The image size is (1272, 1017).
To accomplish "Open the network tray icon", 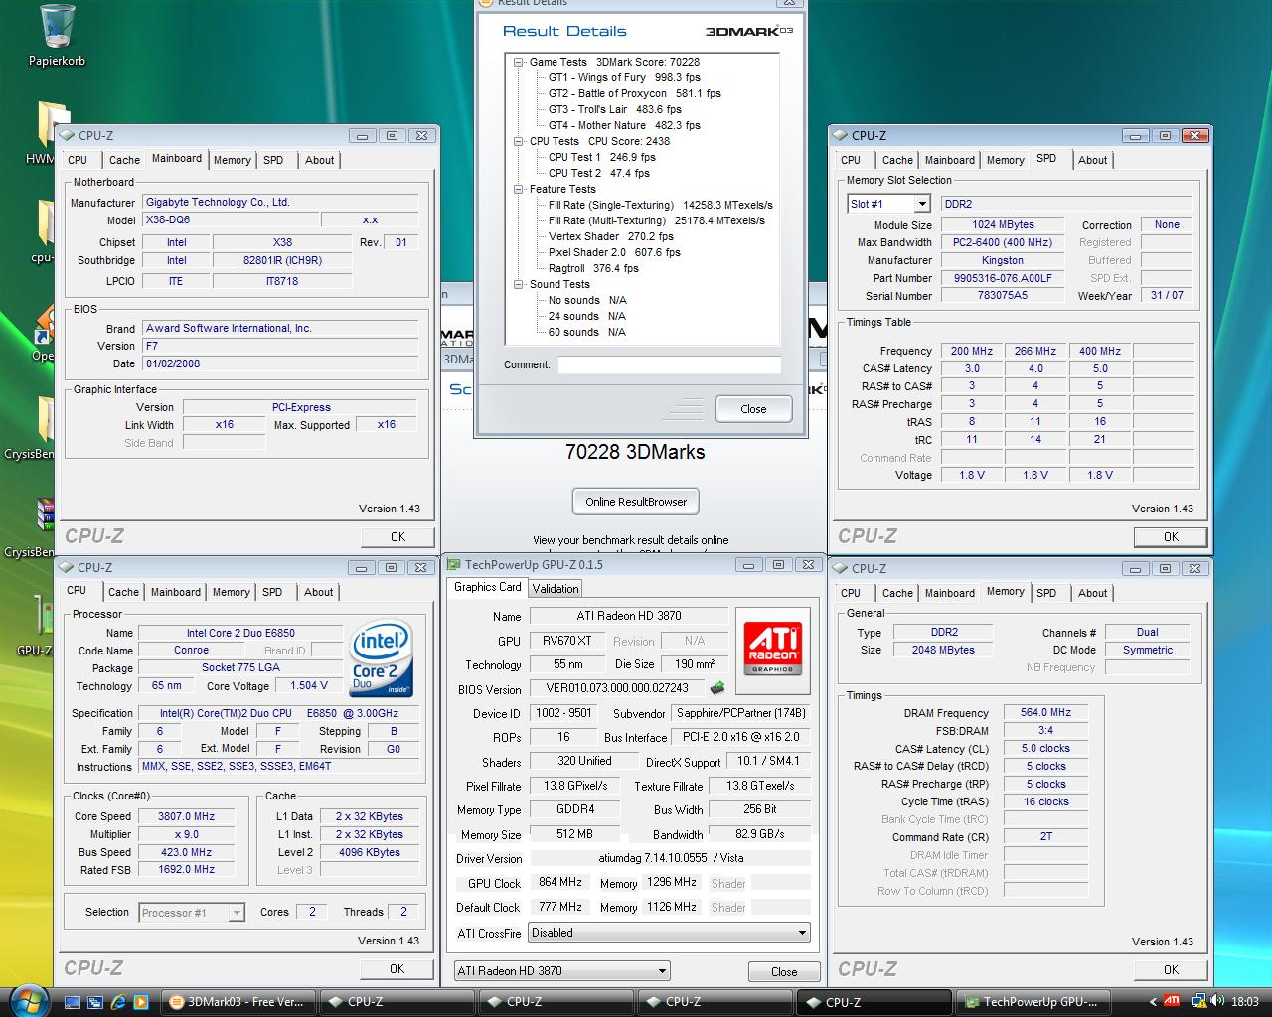I will (x=1198, y=1001).
